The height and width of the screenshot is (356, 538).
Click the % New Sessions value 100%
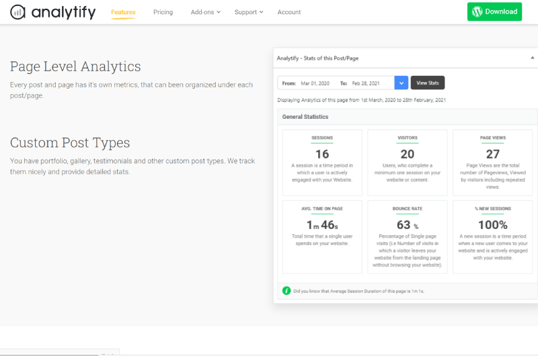[x=493, y=225]
